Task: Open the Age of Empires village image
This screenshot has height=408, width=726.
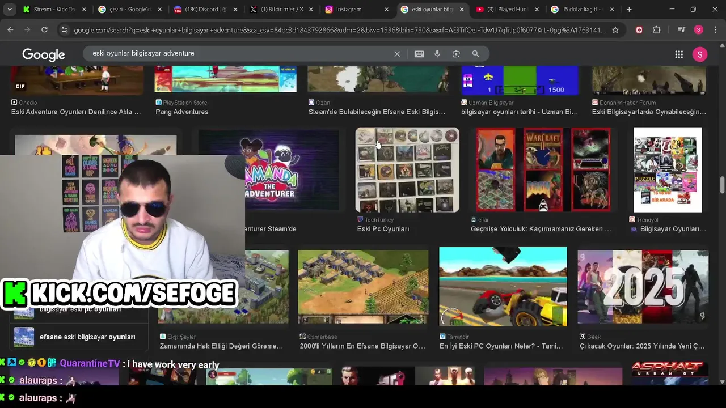Action: pos(363,287)
